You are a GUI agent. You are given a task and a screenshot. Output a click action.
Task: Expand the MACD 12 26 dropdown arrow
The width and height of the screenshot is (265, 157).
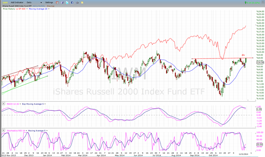[20, 104]
